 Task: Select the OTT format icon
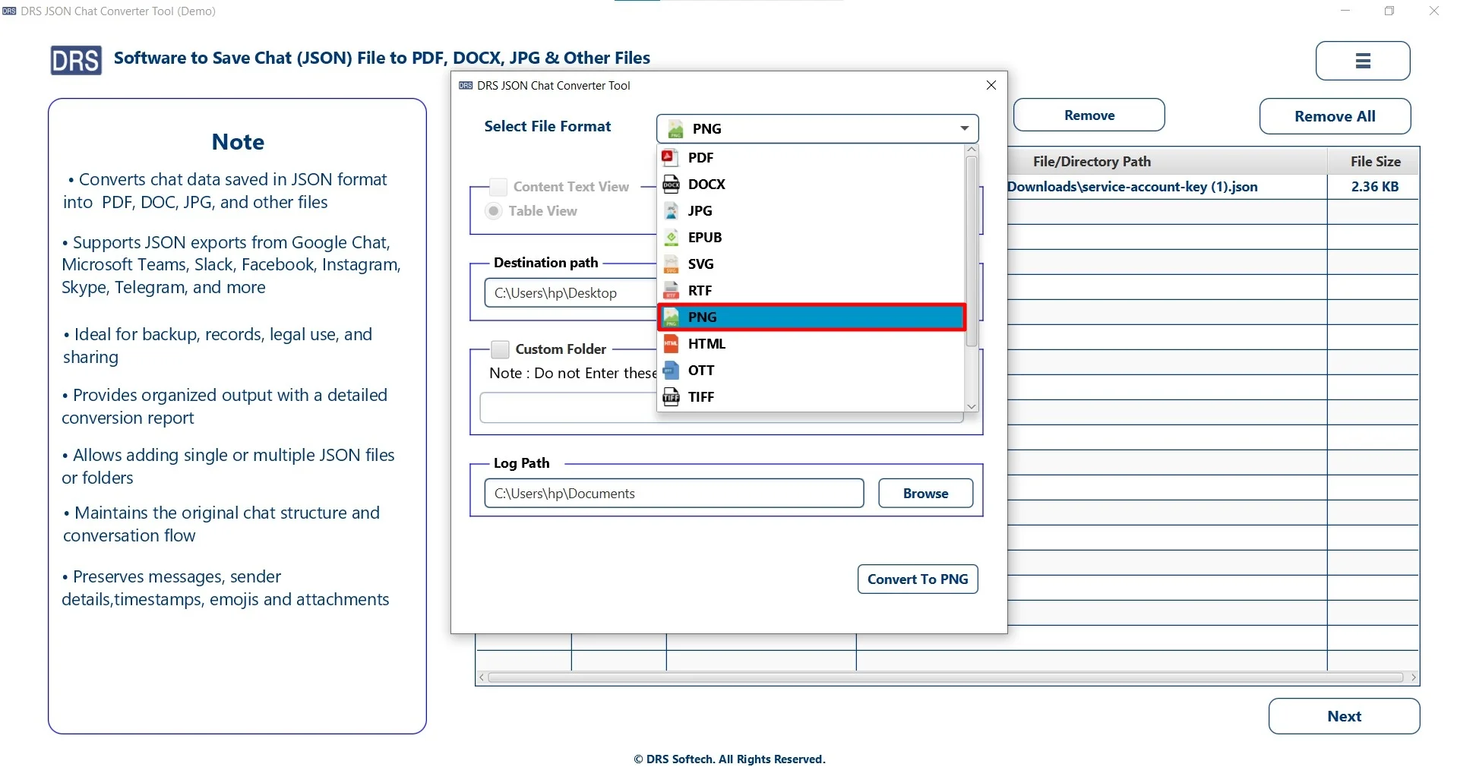pyautogui.click(x=672, y=370)
